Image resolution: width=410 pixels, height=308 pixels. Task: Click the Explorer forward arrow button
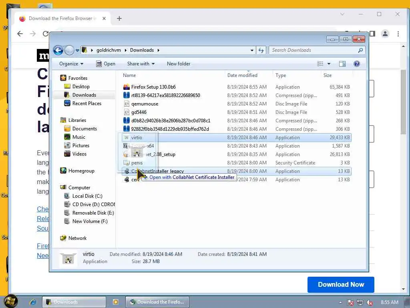click(x=69, y=50)
